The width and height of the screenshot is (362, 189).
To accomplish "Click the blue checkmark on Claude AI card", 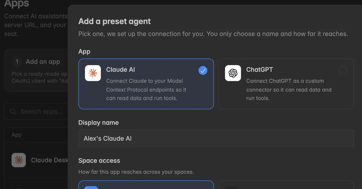I will click(203, 71).
